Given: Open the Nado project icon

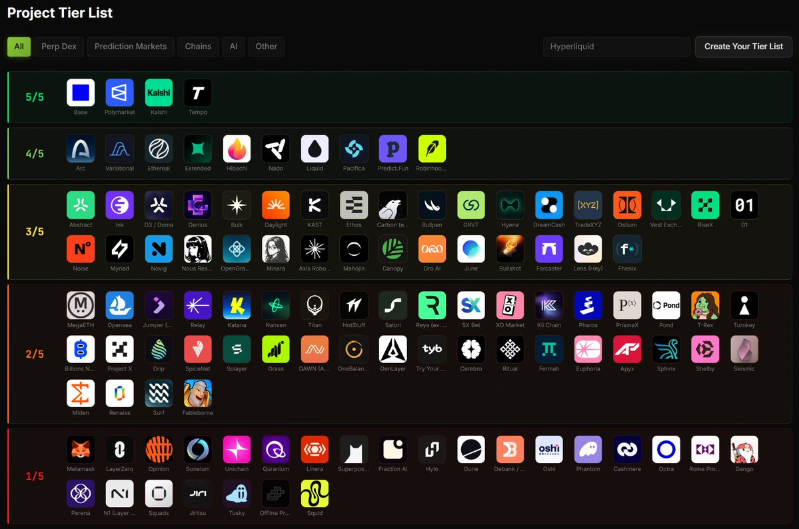Looking at the screenshot, I should tap(276, 149).
